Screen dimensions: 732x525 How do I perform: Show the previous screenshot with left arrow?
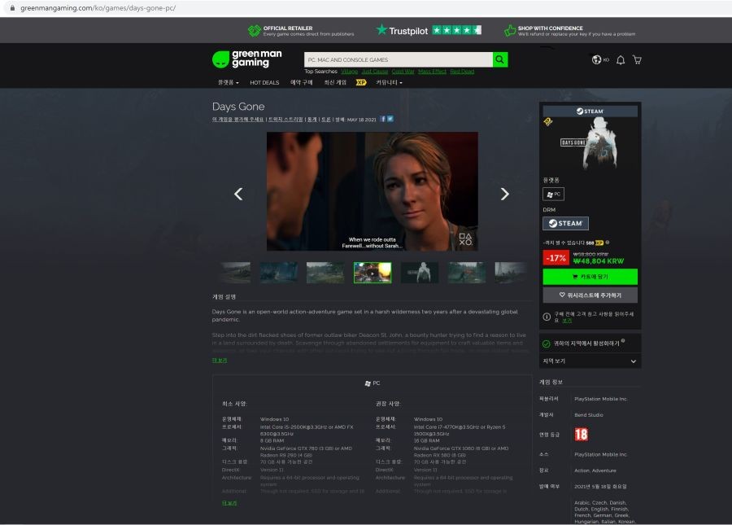coord(238,194)
